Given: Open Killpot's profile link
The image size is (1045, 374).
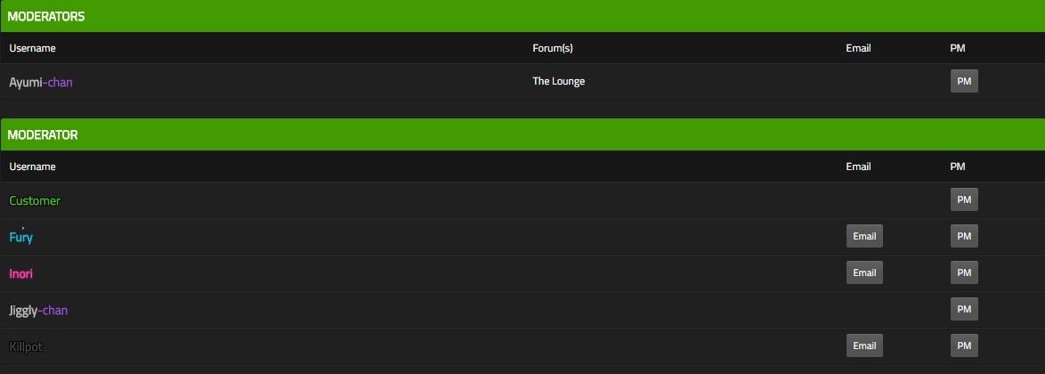Looking at the screenshot, I should click(x=27, y=346).
